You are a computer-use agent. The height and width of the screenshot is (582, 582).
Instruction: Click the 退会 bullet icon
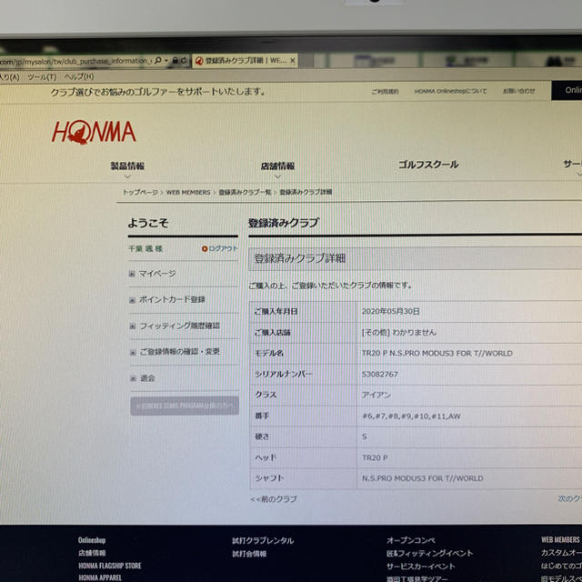(134, 378)
